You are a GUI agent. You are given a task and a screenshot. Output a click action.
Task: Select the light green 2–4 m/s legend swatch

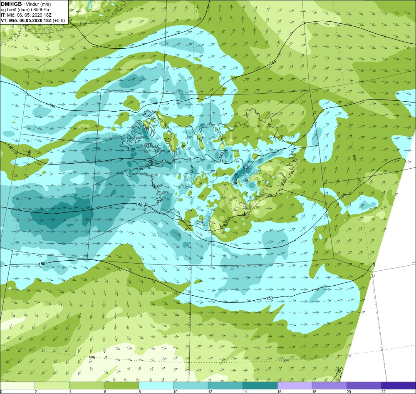point(52,385)
